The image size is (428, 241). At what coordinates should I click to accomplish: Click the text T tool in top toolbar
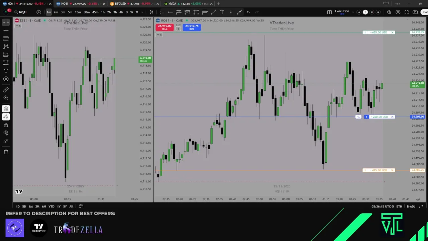(x=222, y=12)
